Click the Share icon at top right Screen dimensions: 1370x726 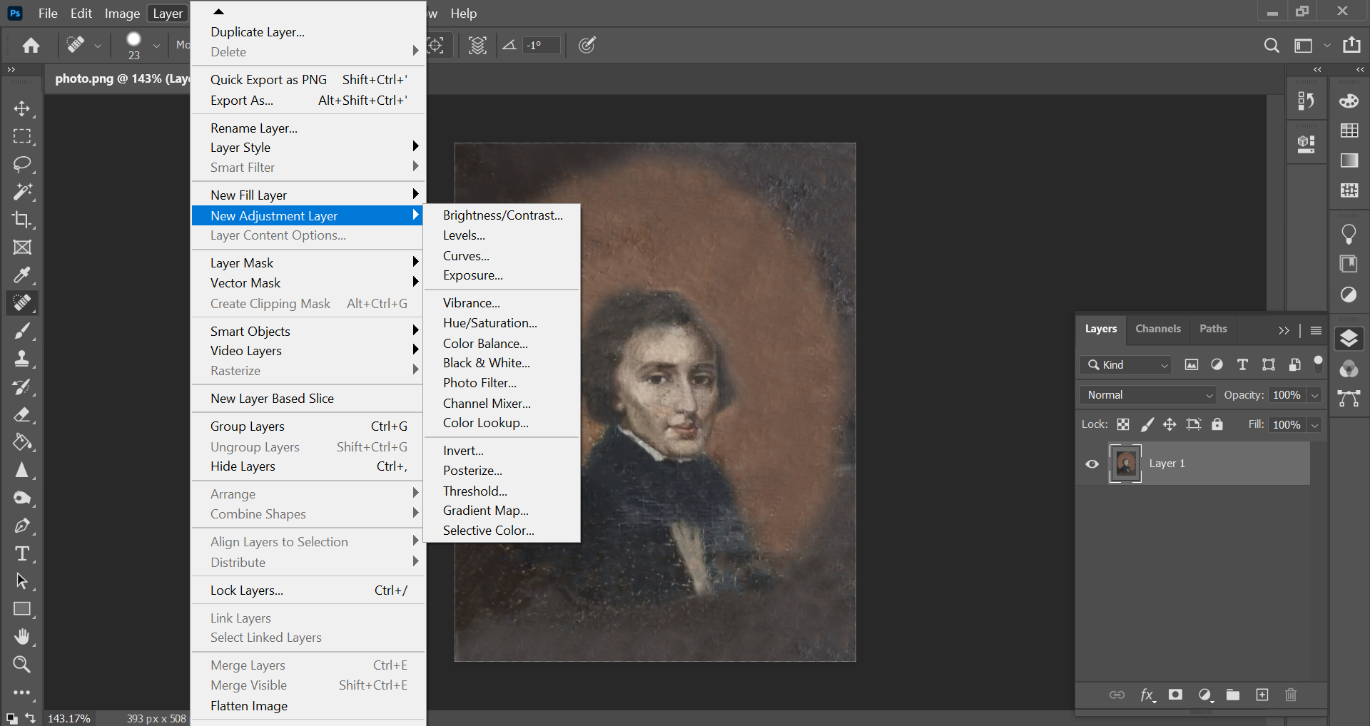click(x=1351, y=45)
